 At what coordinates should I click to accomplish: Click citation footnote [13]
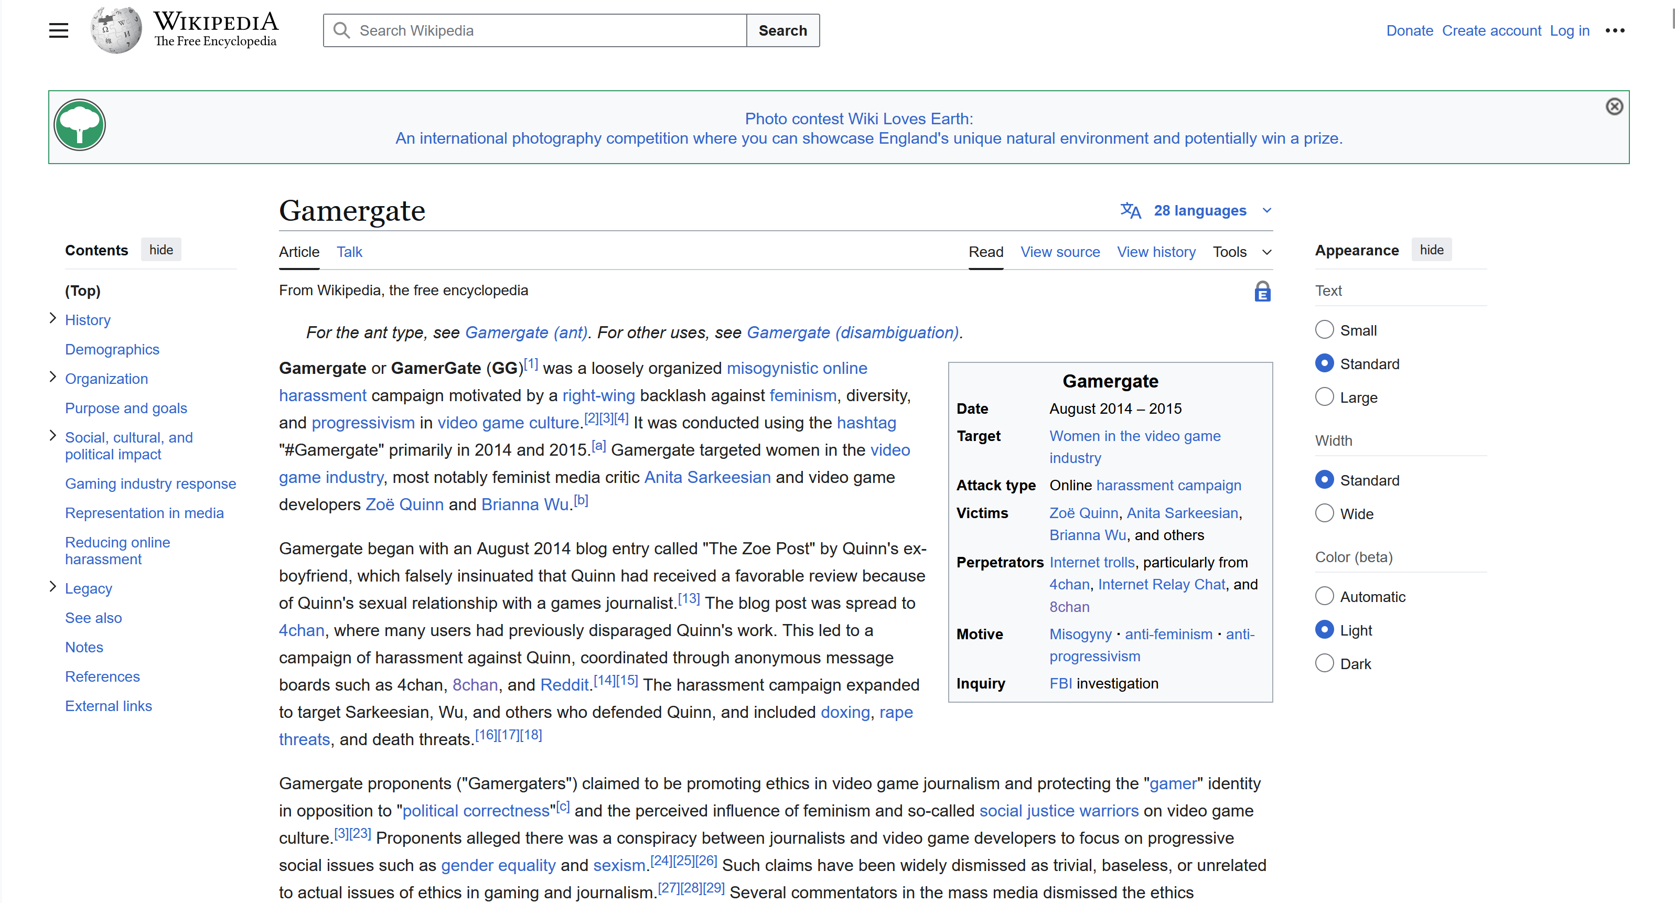pyautogui.click(x=689, y=598)
